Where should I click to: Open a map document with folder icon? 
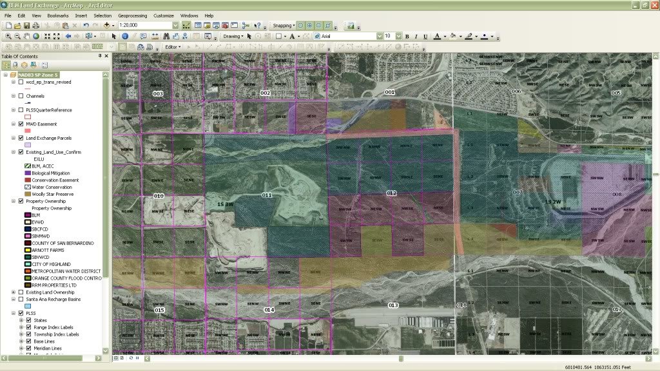point(17,26)
